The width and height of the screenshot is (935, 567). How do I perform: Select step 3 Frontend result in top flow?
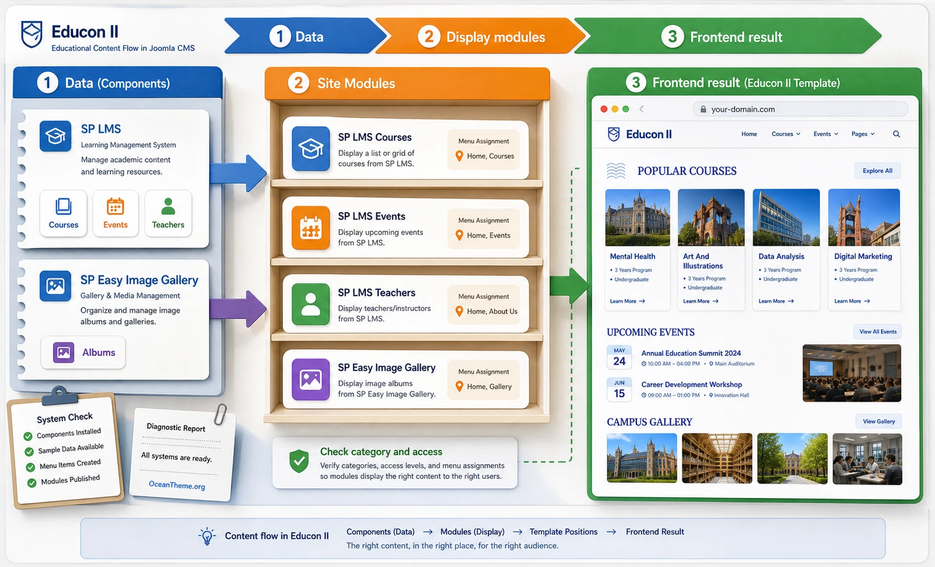point(727,36)
